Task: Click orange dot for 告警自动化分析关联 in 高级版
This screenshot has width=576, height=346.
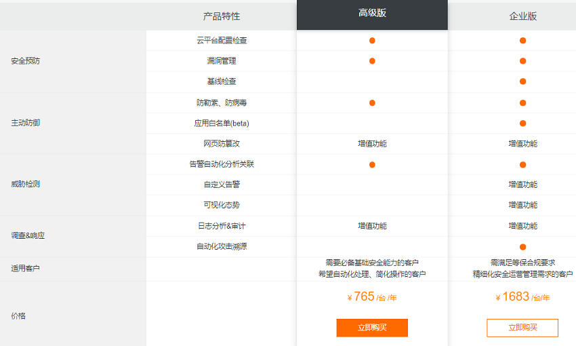Action: [372, 164]
